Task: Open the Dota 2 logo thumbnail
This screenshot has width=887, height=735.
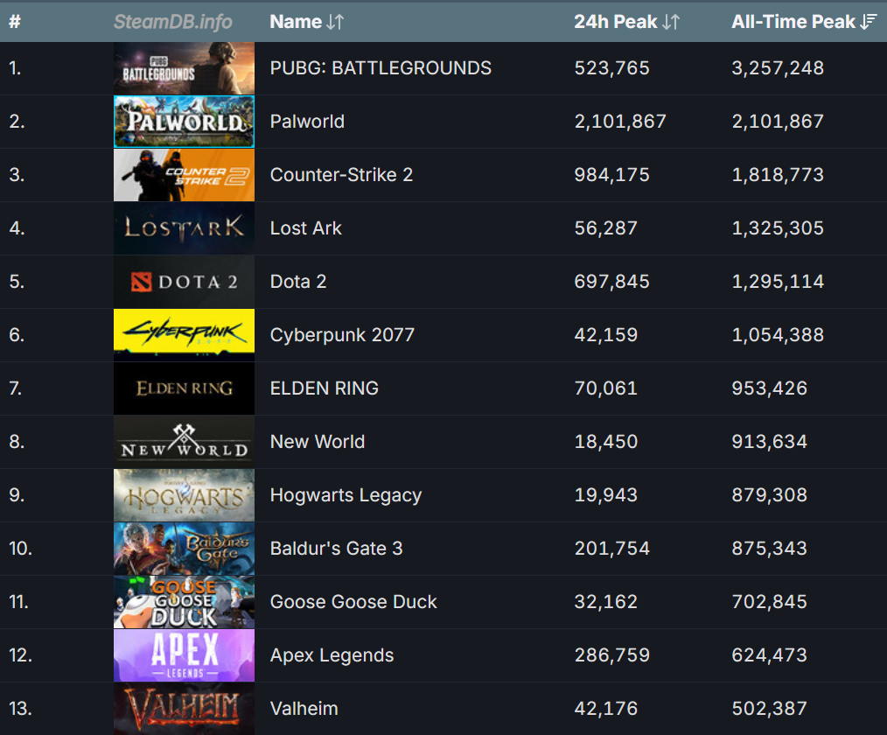Action: [184, 281]
